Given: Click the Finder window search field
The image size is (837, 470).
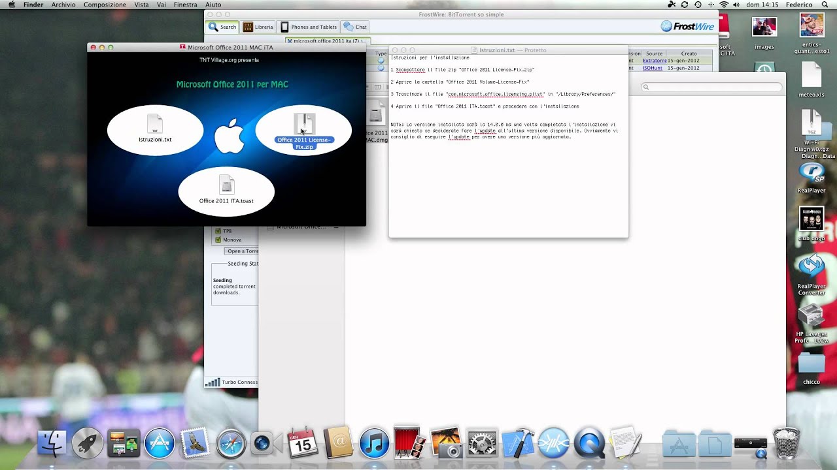Looking at the screenshot, I should point(711,87).
